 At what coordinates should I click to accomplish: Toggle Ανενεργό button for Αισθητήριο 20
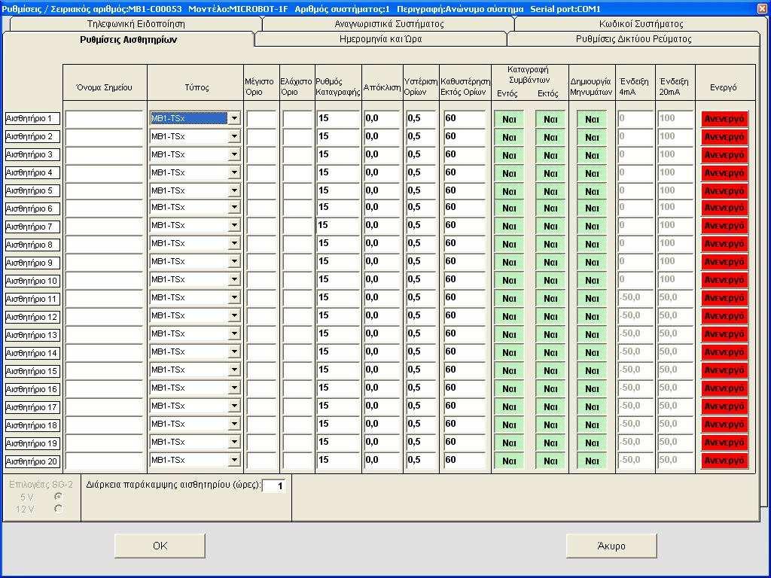pos(724,461)
